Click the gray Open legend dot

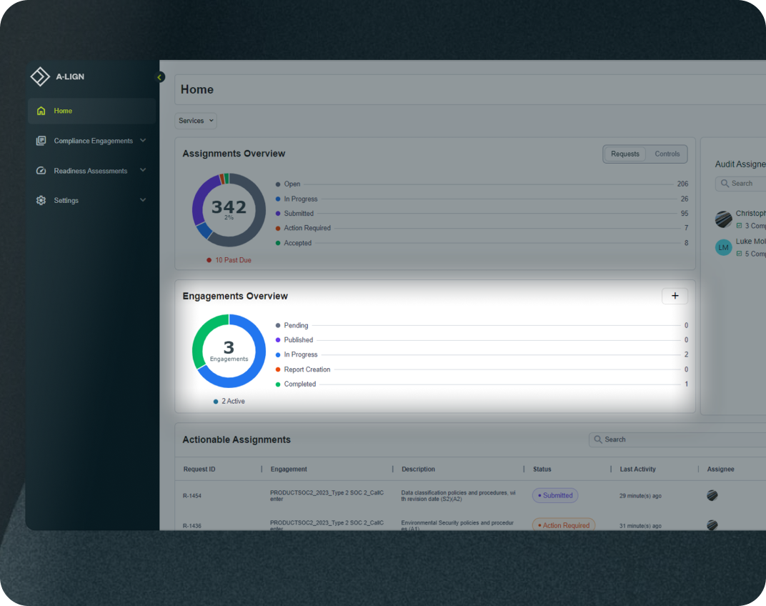point(278,184)
